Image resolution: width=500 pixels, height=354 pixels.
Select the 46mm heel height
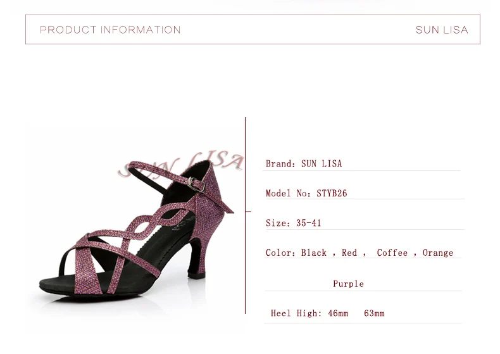coord(338,313)
